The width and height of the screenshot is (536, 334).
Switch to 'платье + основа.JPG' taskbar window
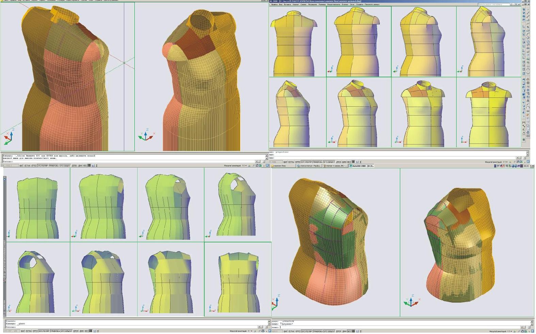(x=336, y=166)
